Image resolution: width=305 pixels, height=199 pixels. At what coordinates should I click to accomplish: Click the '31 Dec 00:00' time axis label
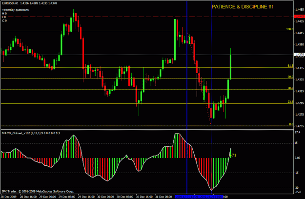[x=163, y=197]
